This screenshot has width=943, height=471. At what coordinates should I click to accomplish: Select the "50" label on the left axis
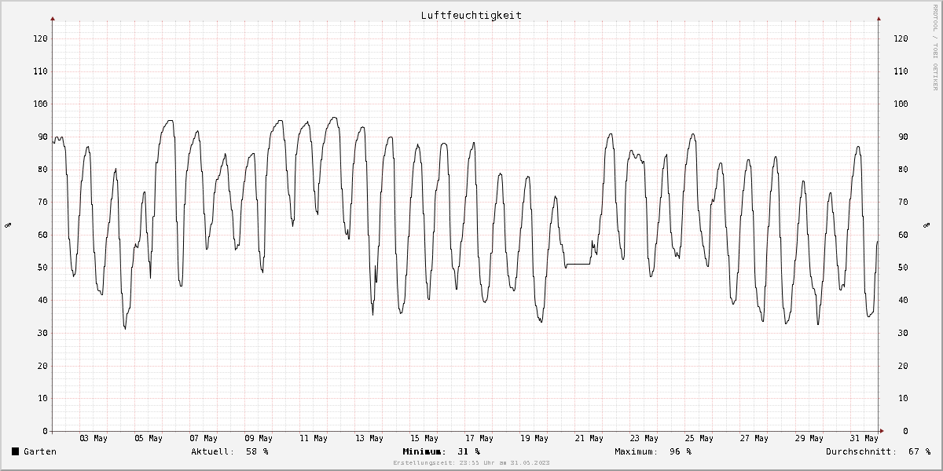(x=42, y=268)
